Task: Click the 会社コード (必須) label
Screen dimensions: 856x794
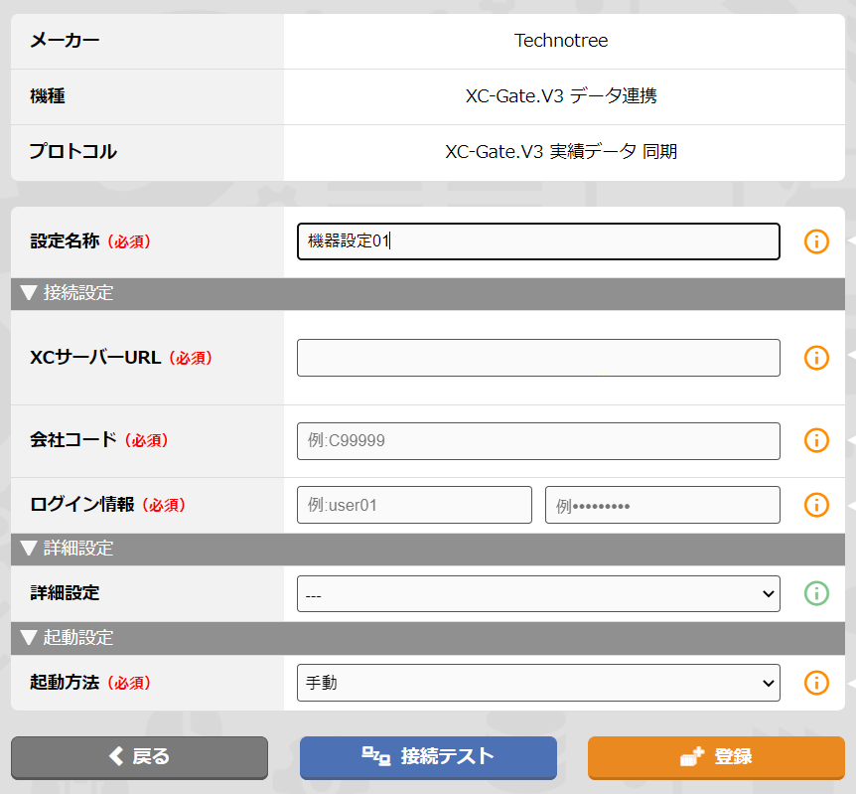Action: 99,440
